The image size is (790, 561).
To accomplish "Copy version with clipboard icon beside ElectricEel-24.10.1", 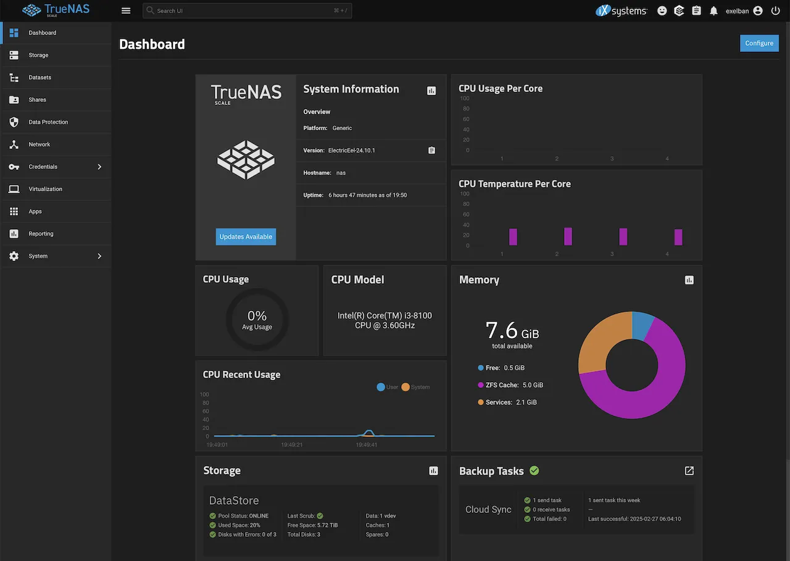I will (431, 151).
